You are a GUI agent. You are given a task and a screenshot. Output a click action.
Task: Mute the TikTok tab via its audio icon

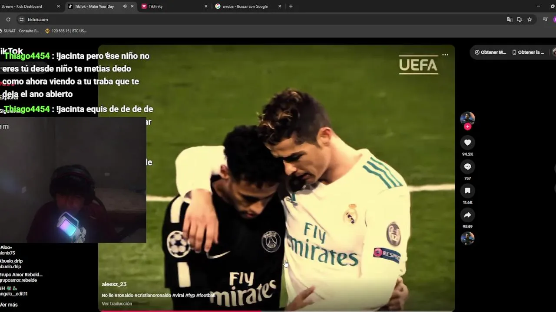point(125,6)
